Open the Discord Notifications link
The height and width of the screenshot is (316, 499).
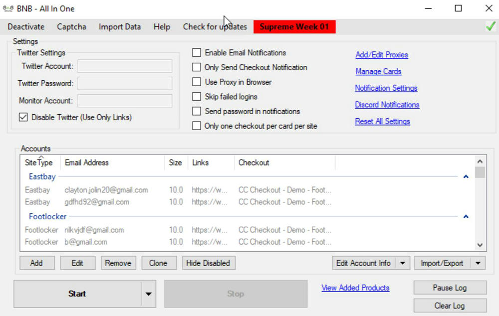click(x=387, y=105)
